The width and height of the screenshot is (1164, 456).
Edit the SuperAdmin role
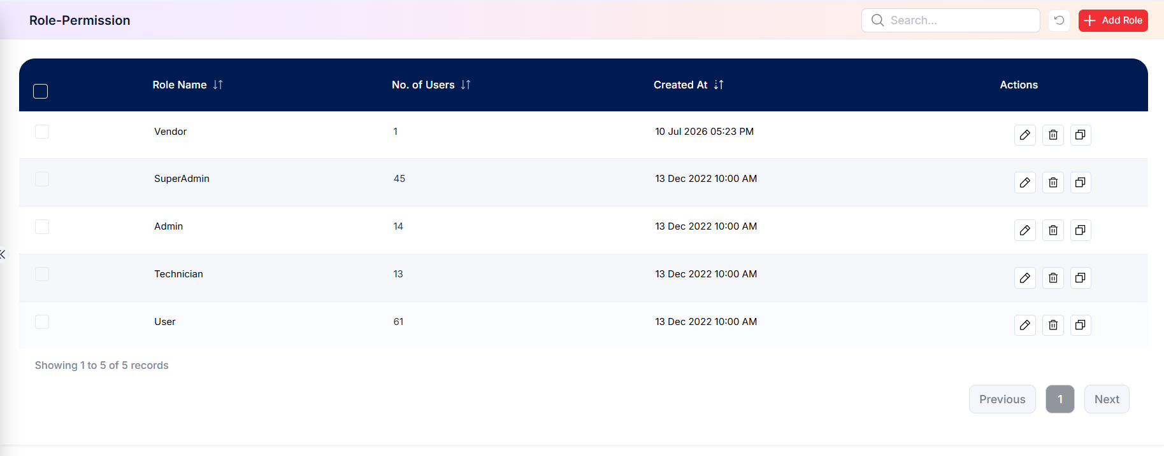point(1024,183)
